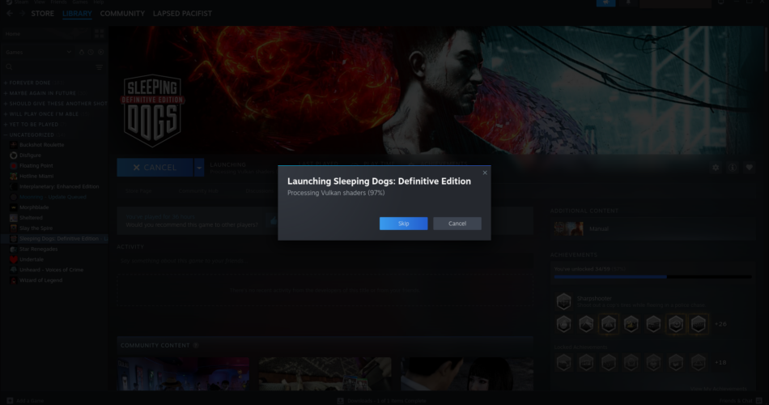Click the library search magnifier icon

pos(10,67)
